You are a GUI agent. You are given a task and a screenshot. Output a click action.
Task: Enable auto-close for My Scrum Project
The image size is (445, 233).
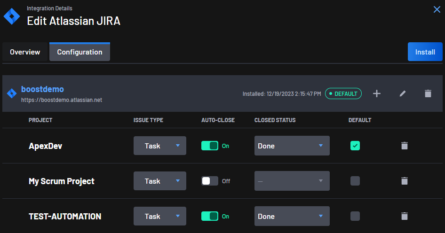[210, 181]
